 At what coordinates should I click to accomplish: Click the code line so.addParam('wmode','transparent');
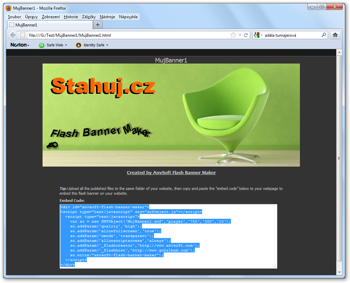(x=112, y=236)
